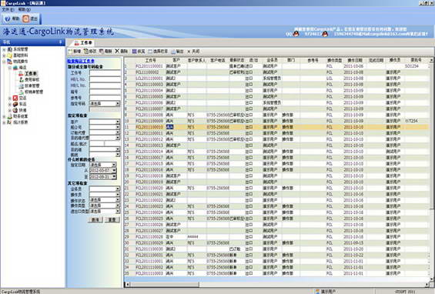Open the 帮助 menu in menu bar

[x=25, y=10]
